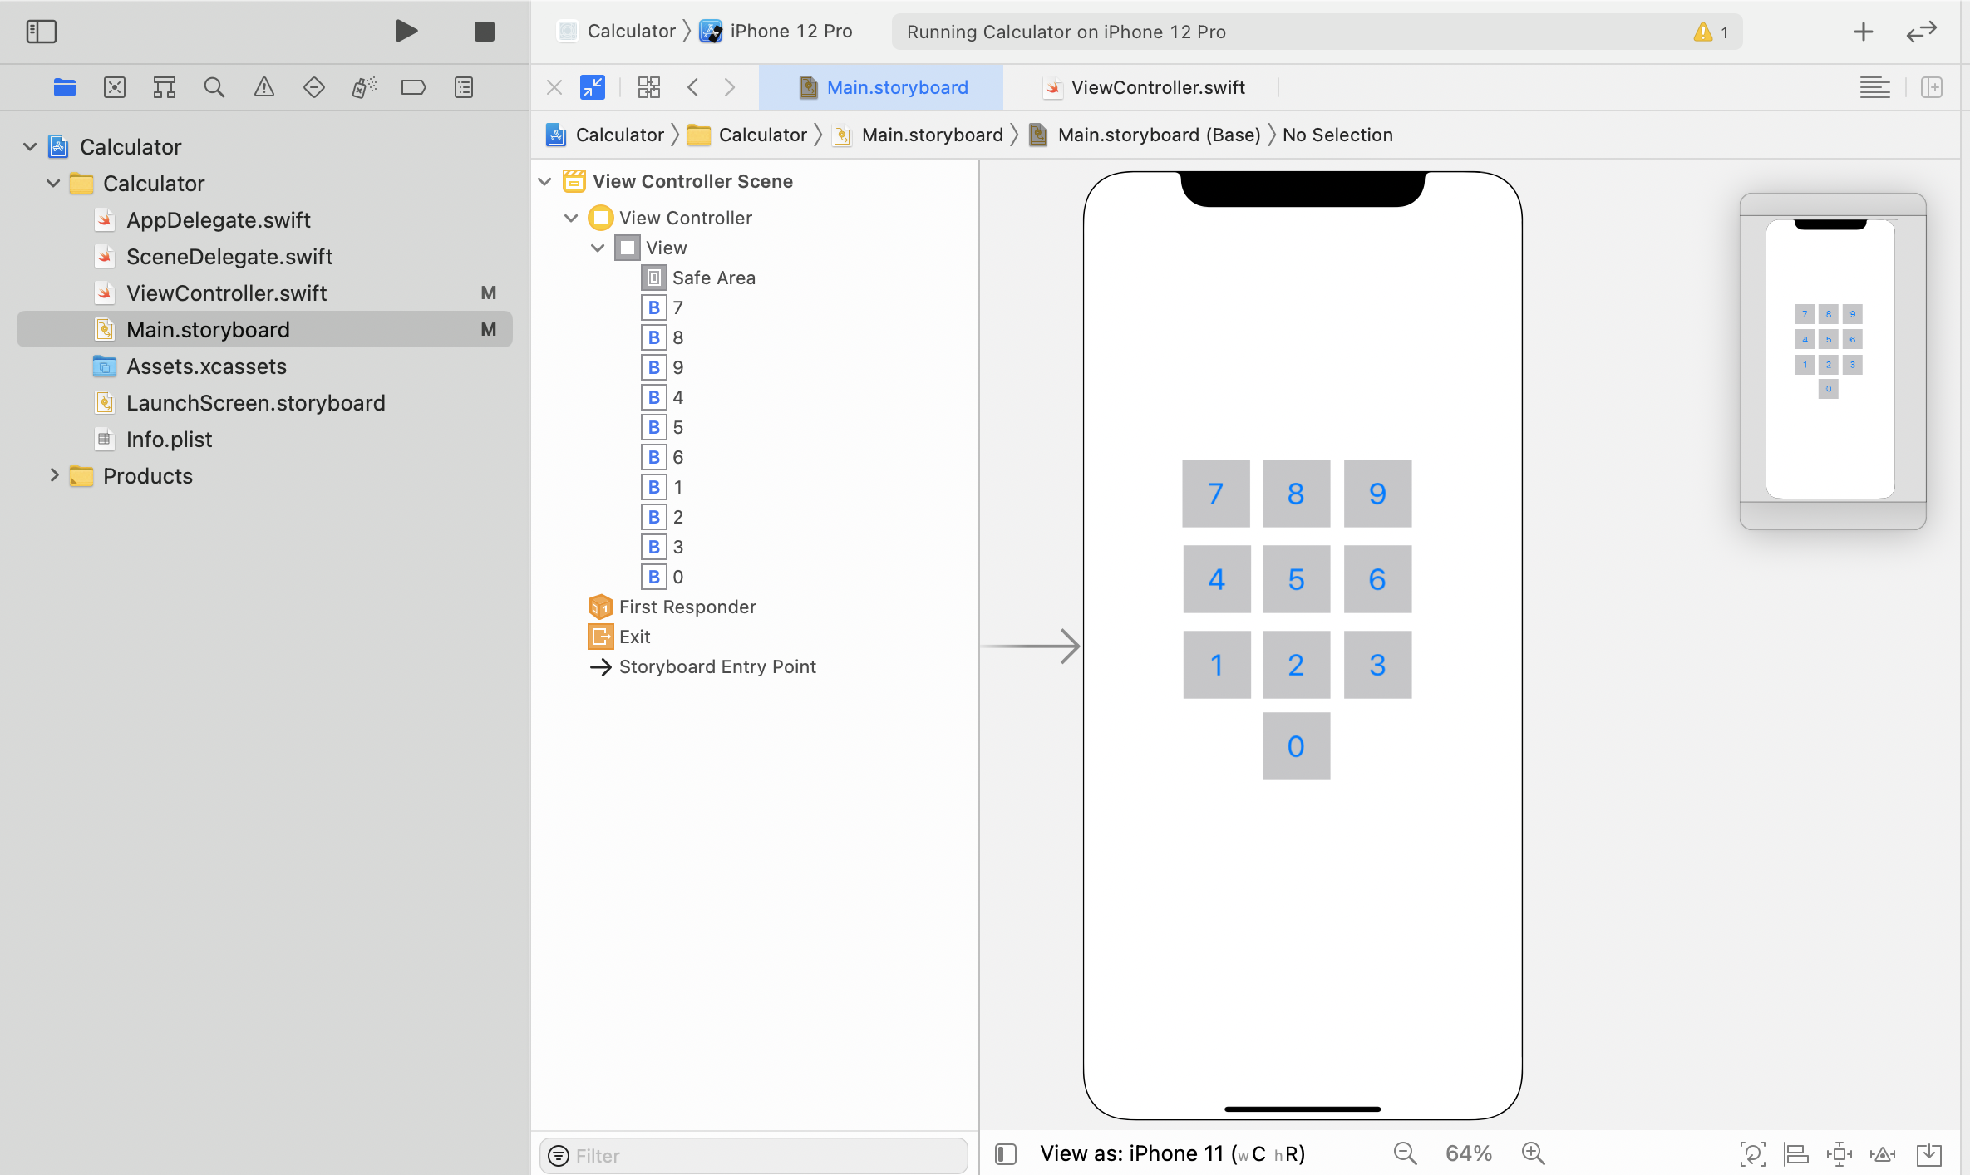Click the Add Library plus icon

pos(1863,32)
